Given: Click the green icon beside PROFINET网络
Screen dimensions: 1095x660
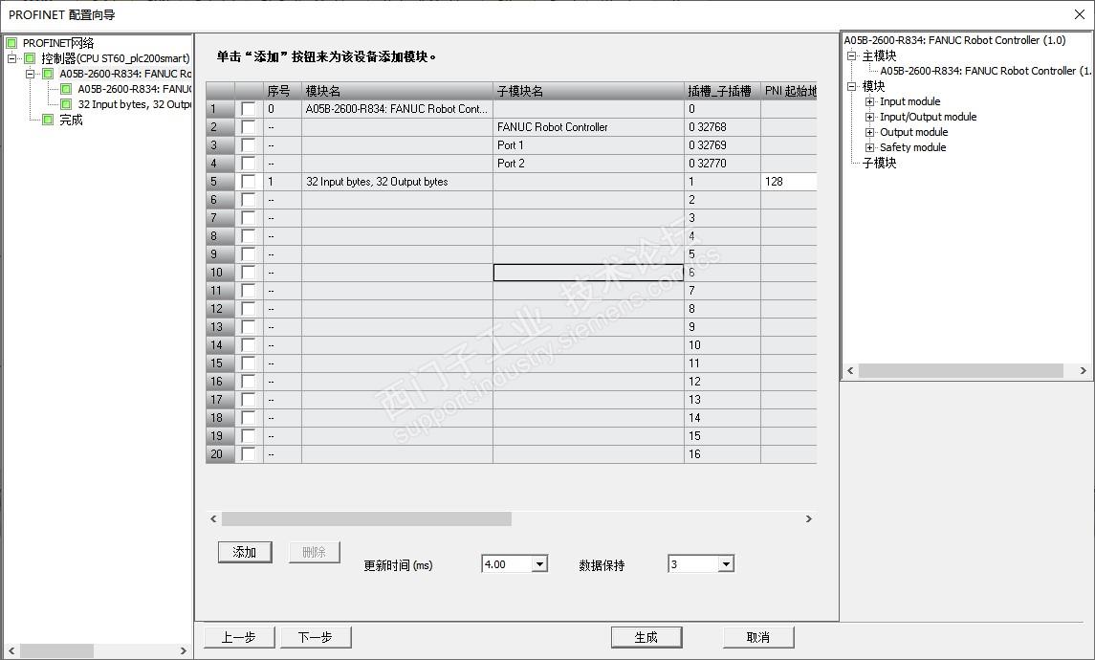Looking at the screenshot, I should click(11, 43).
